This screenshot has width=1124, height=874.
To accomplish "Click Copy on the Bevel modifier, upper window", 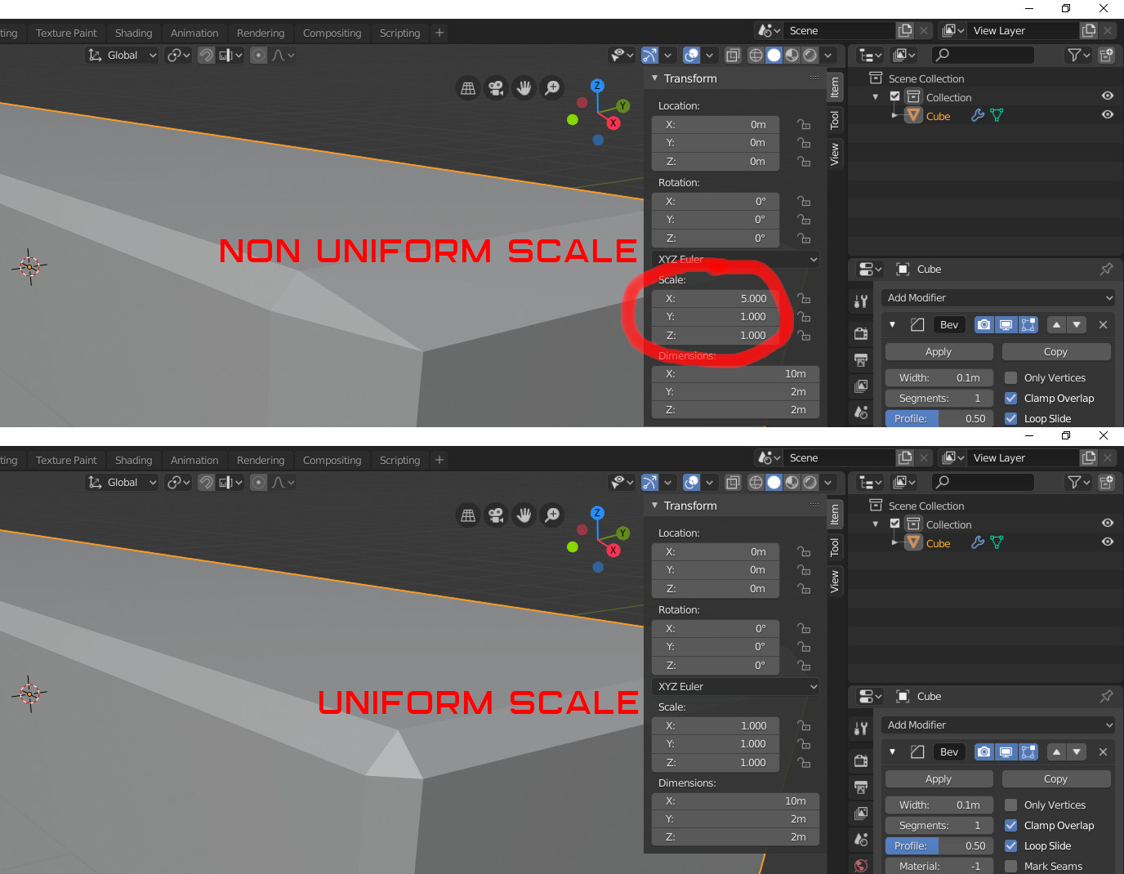I will [1055, 351].
